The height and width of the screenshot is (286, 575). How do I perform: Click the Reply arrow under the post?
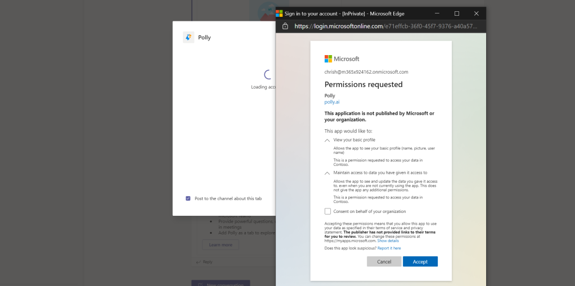[x=199, y=262]
